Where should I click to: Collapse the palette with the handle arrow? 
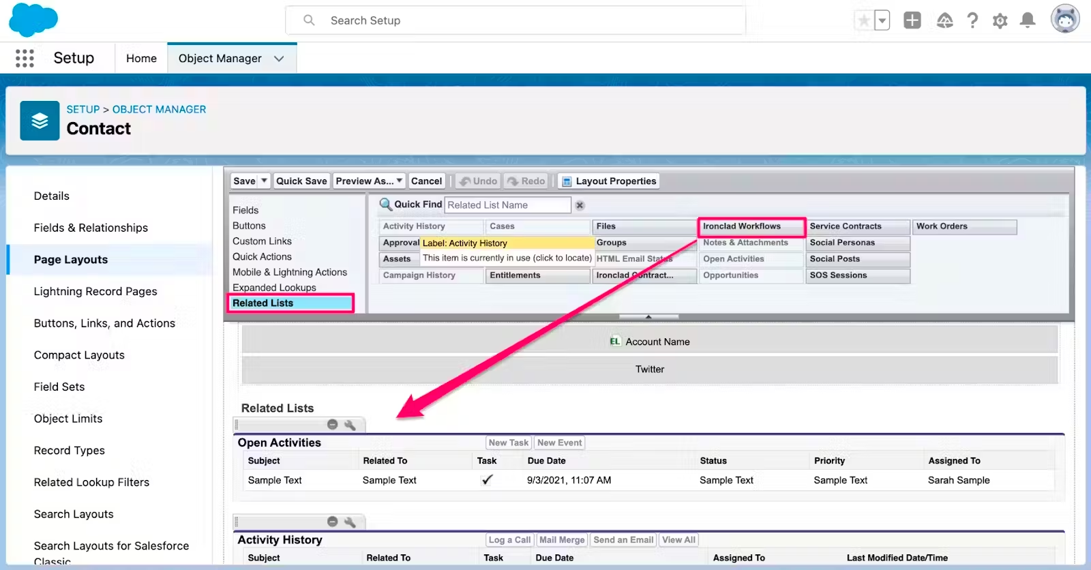(648, 316)
